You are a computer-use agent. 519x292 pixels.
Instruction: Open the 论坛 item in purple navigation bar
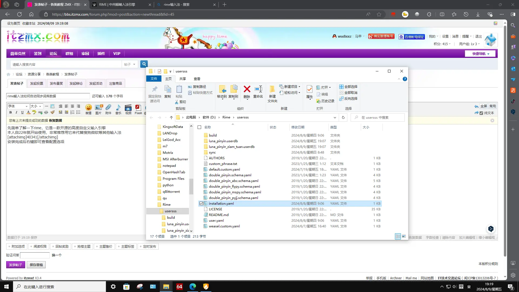click(x=53, y=54)
